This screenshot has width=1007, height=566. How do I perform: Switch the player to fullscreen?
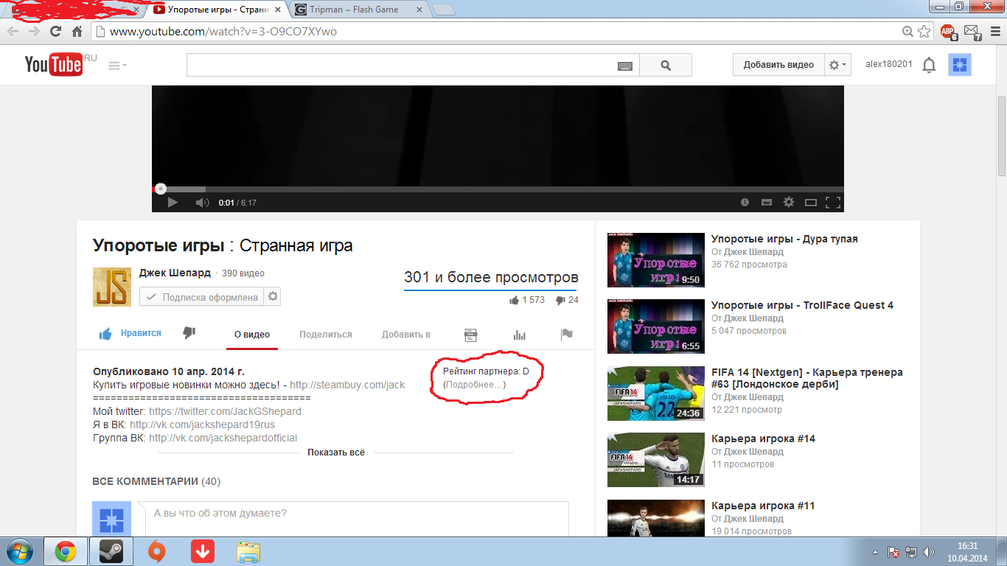833,203
